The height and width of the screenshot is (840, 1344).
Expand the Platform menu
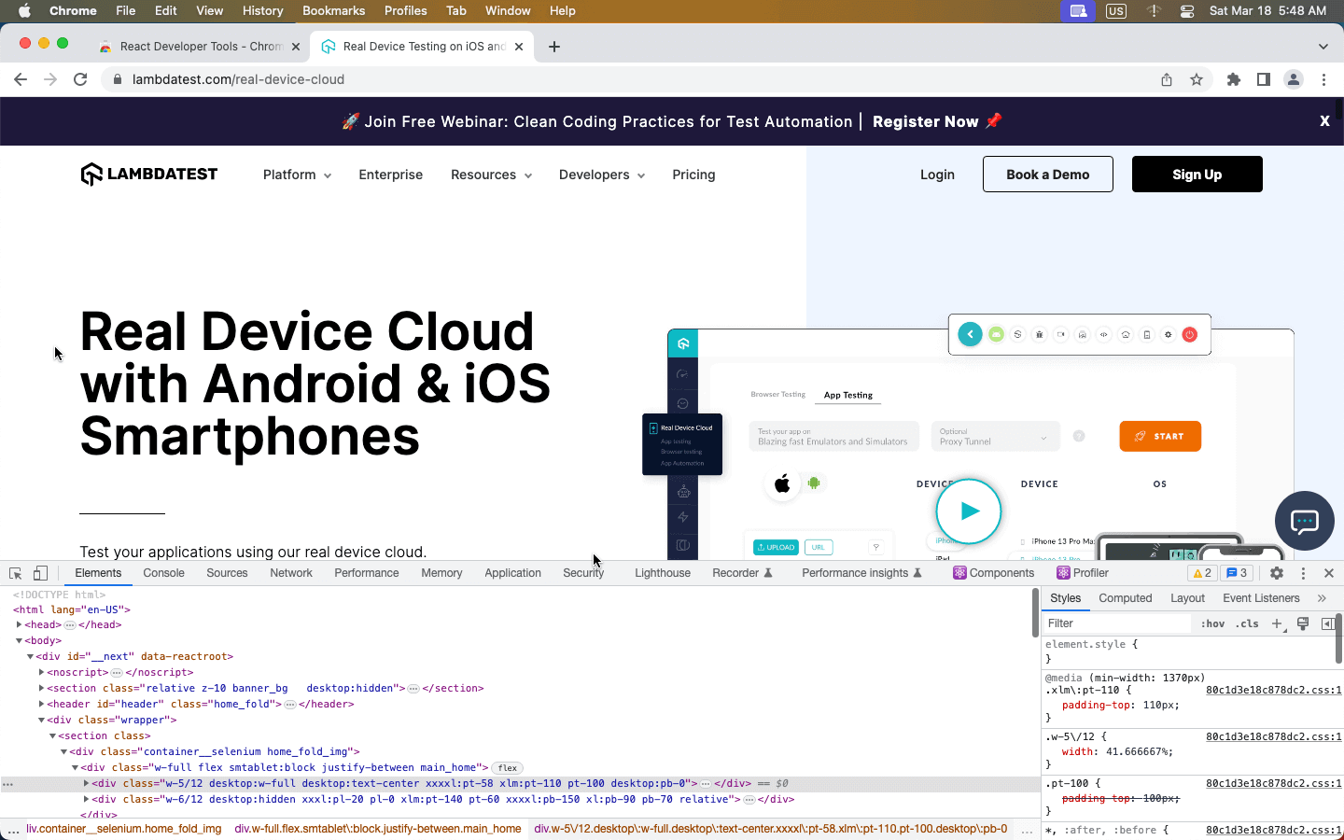(297, 175)
